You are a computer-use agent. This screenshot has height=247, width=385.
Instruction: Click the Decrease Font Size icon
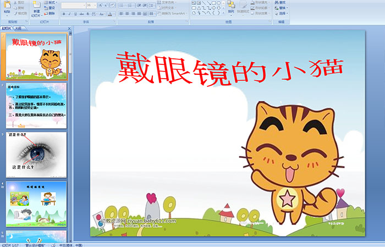point(106,5)
